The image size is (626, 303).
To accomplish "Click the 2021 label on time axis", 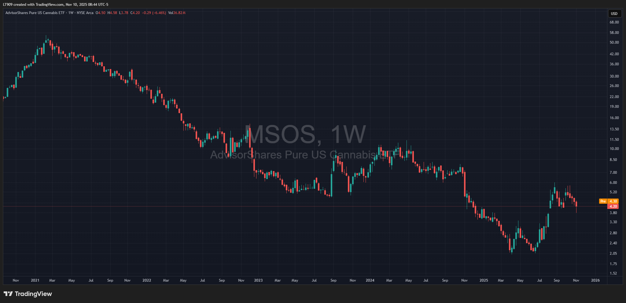I will point(35,280).
